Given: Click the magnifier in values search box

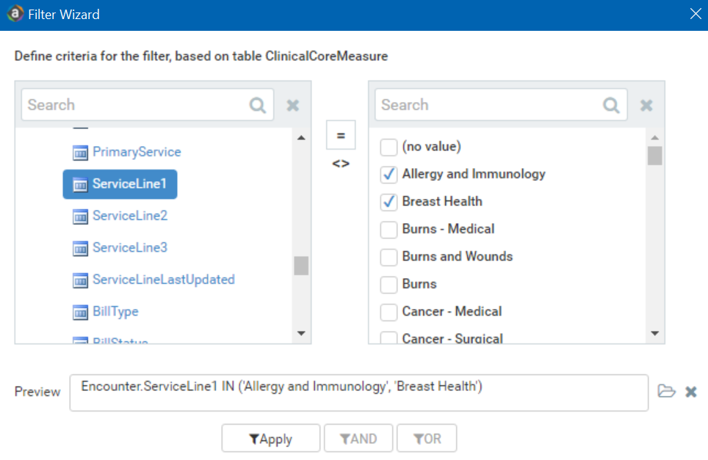Looking at the screenshot, I should click(x=611, y=105).
